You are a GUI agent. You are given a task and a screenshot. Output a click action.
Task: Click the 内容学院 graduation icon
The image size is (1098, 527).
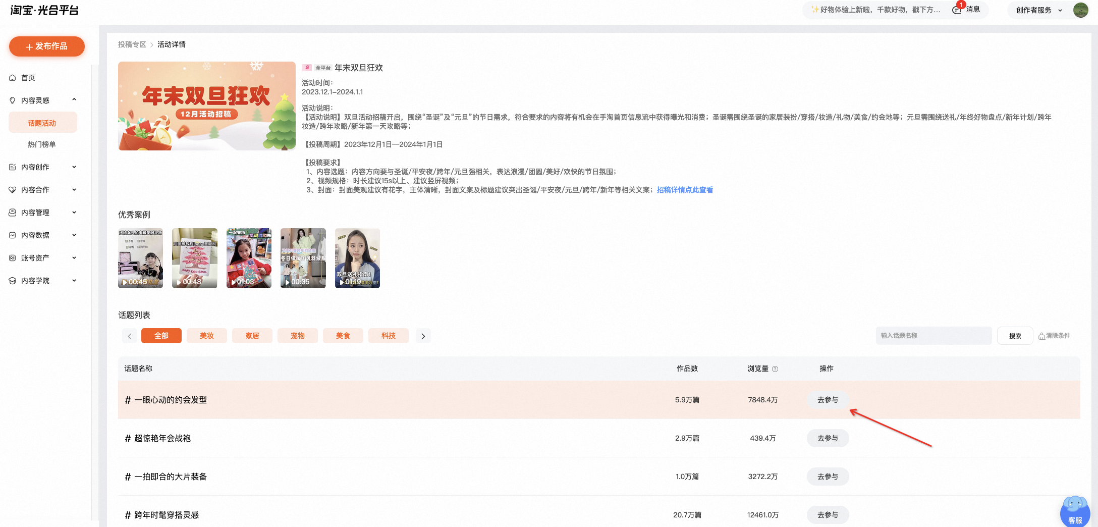pyautogui.click(x=13, y=281)
